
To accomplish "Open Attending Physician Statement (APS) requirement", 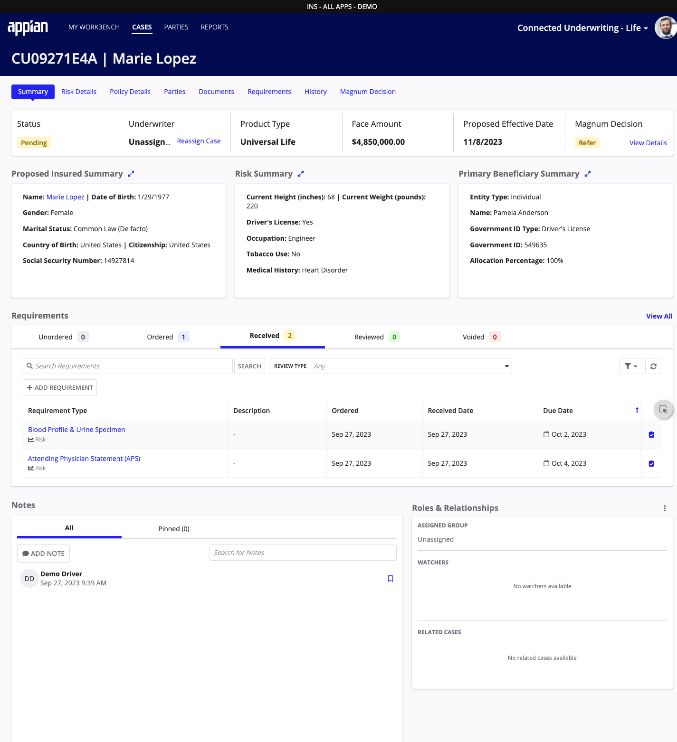I will click(84, 459).
